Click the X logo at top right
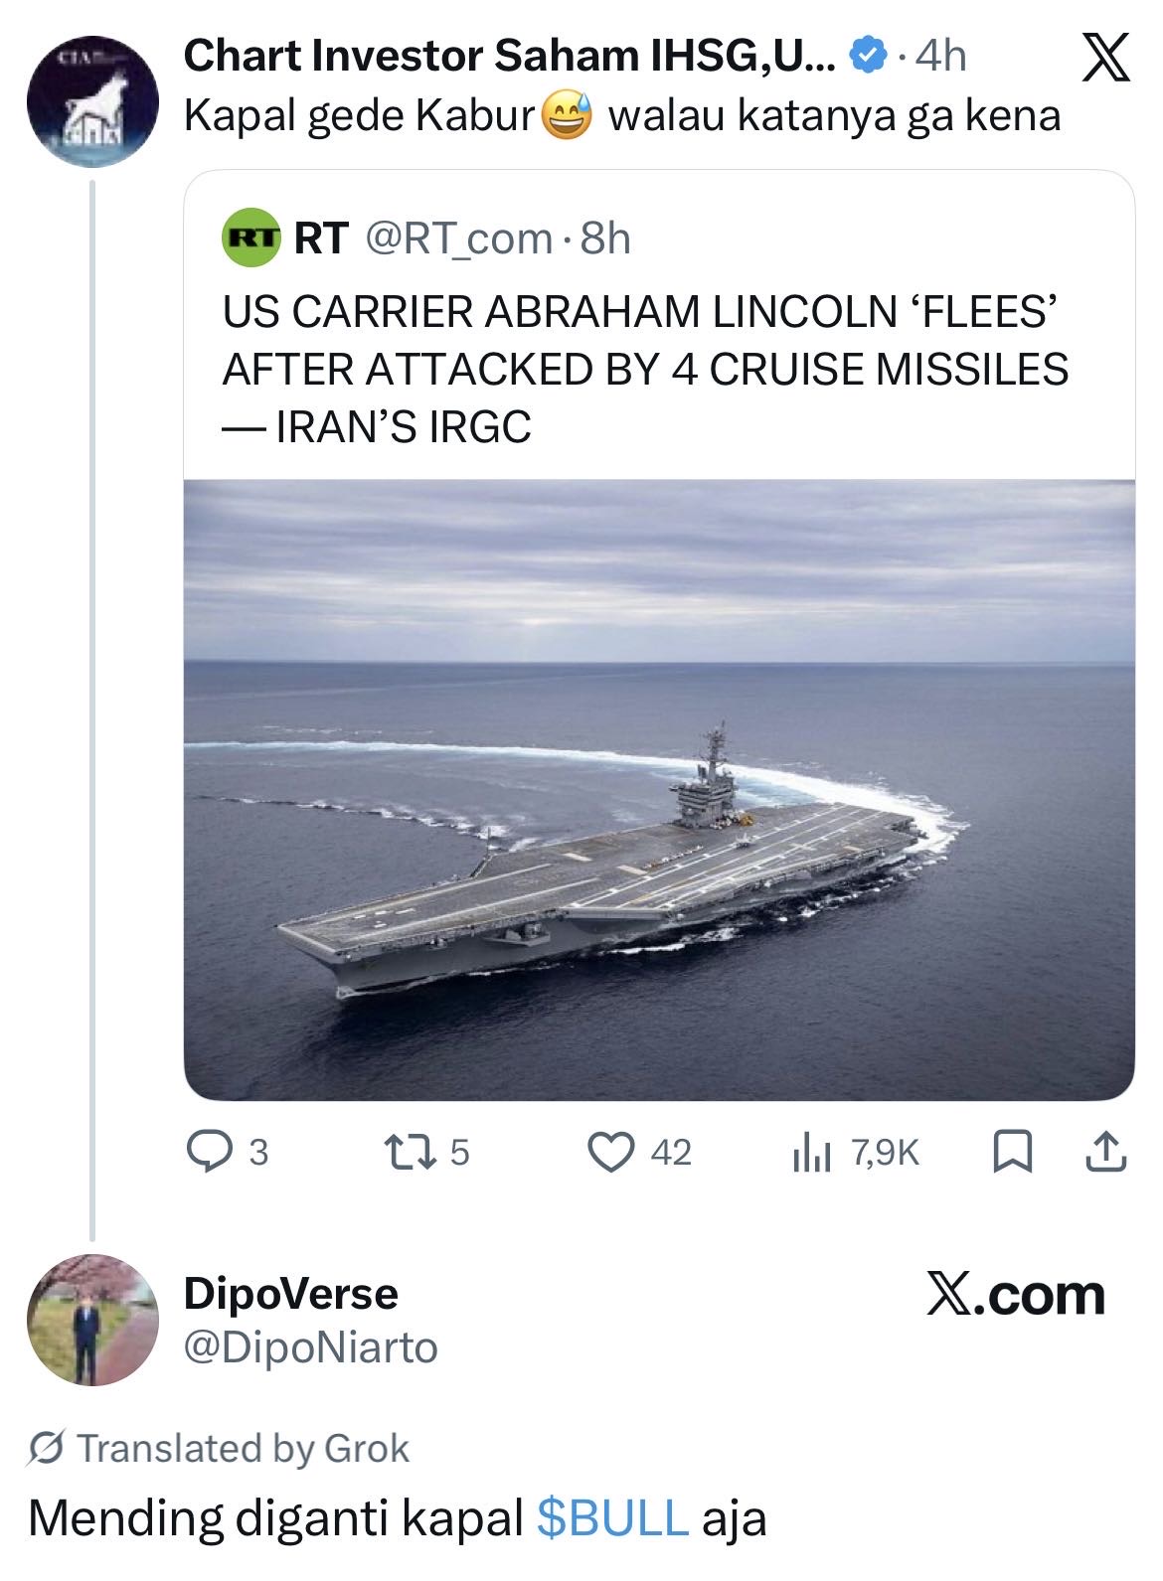This screenshot has height=1581, width=1163. pos(1105,58)
